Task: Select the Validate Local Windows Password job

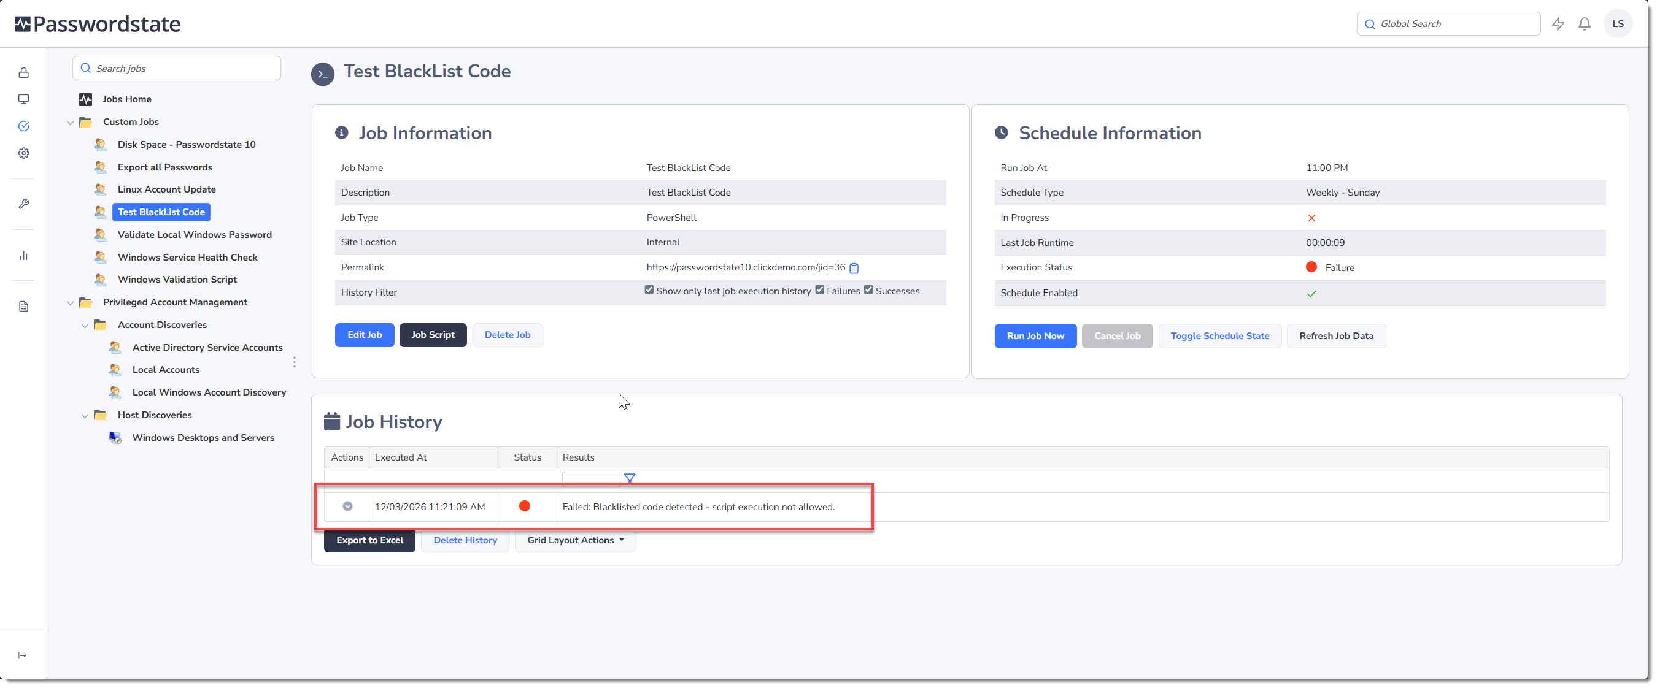Action: coord(195,235)
